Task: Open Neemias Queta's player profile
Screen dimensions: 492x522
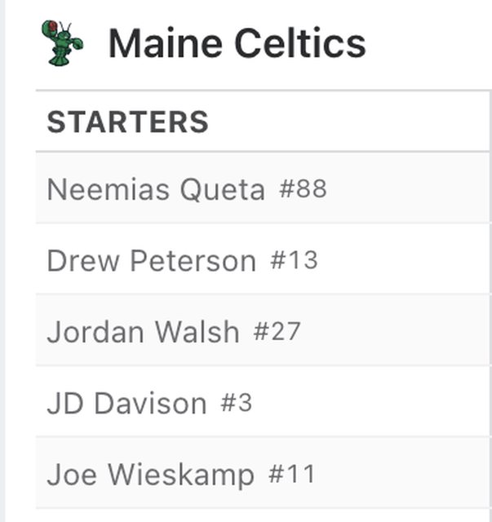Action: [x=156, y=189]
